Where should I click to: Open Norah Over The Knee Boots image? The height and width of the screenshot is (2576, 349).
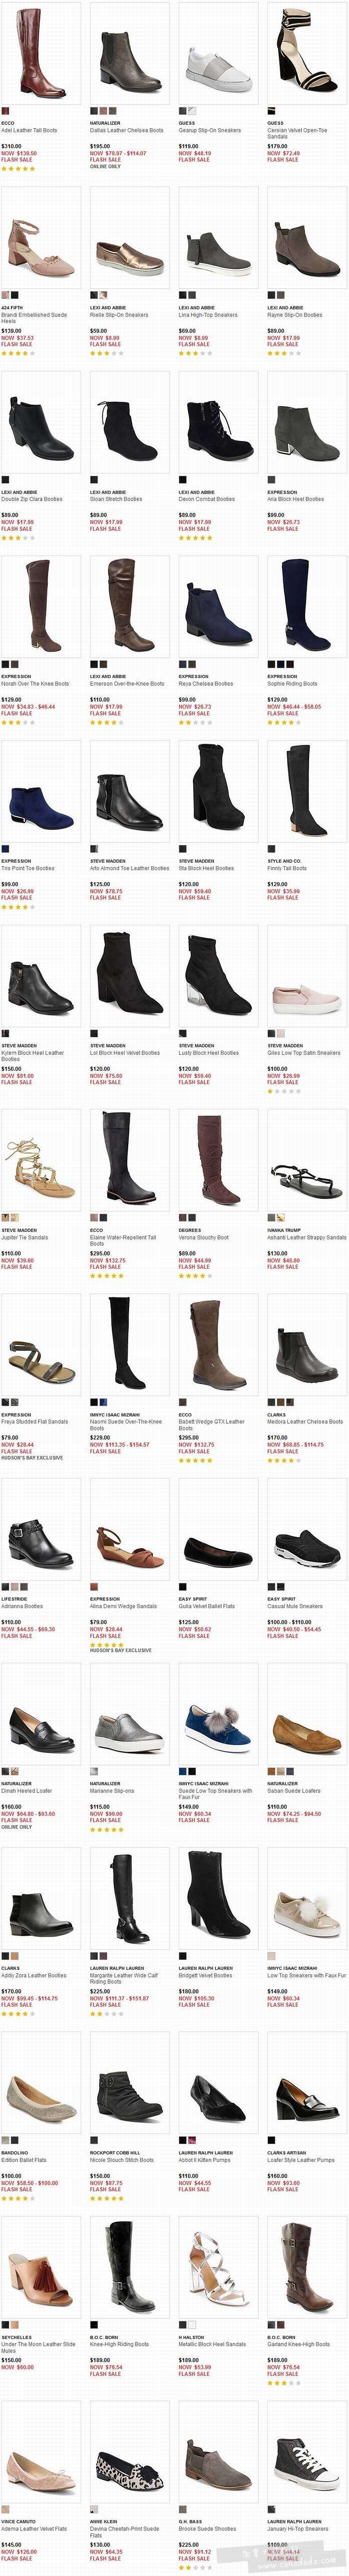click(x=41, y=605)
